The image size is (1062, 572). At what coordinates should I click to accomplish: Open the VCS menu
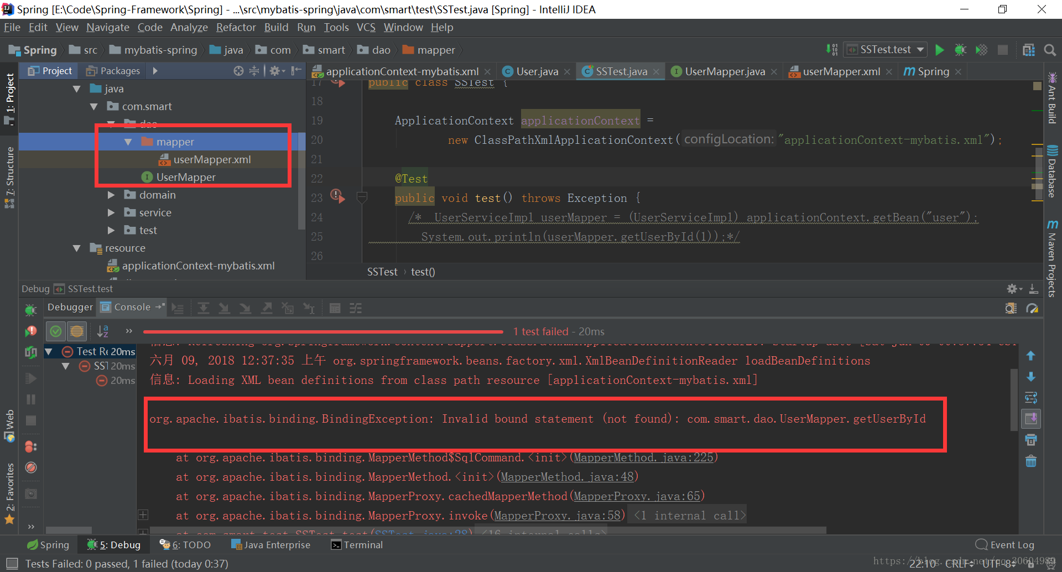click(366, 28)
